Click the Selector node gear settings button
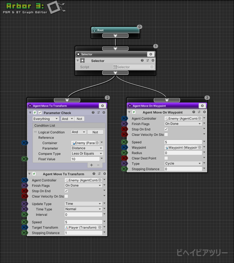 (x=151, y=54)
